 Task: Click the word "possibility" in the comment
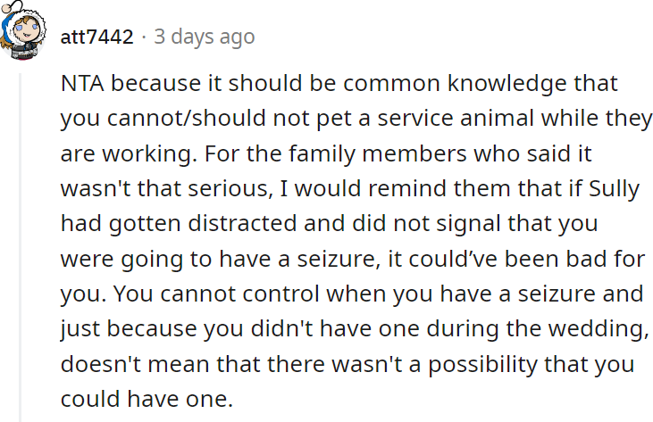click(473, 363)
